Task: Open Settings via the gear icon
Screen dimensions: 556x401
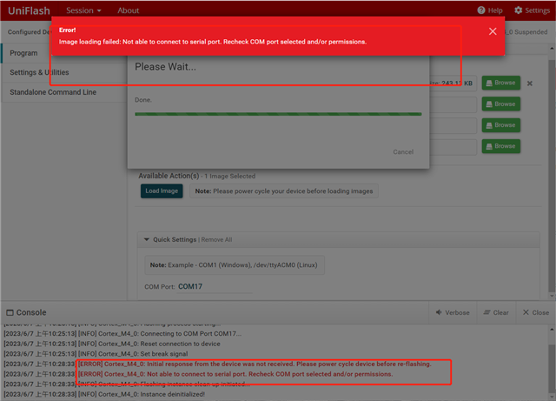Action: click(518, 10)
